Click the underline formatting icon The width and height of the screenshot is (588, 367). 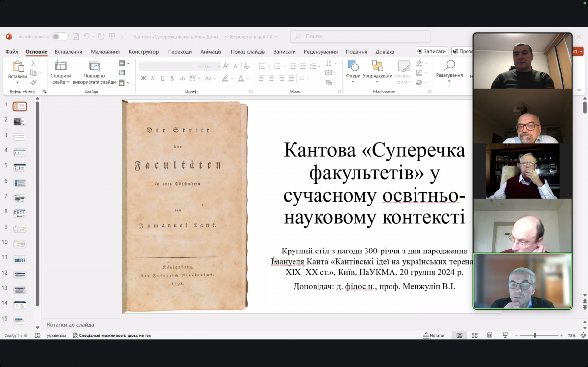click(x=162, y=78)
